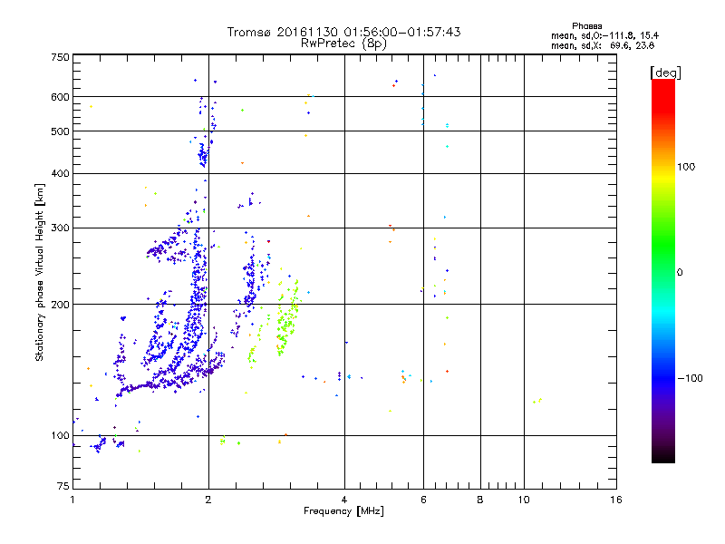Click the x-axis tick label '6'
The width and height of the screenshot is (725, 544).
pyautogui.click(x=423, y=500)
